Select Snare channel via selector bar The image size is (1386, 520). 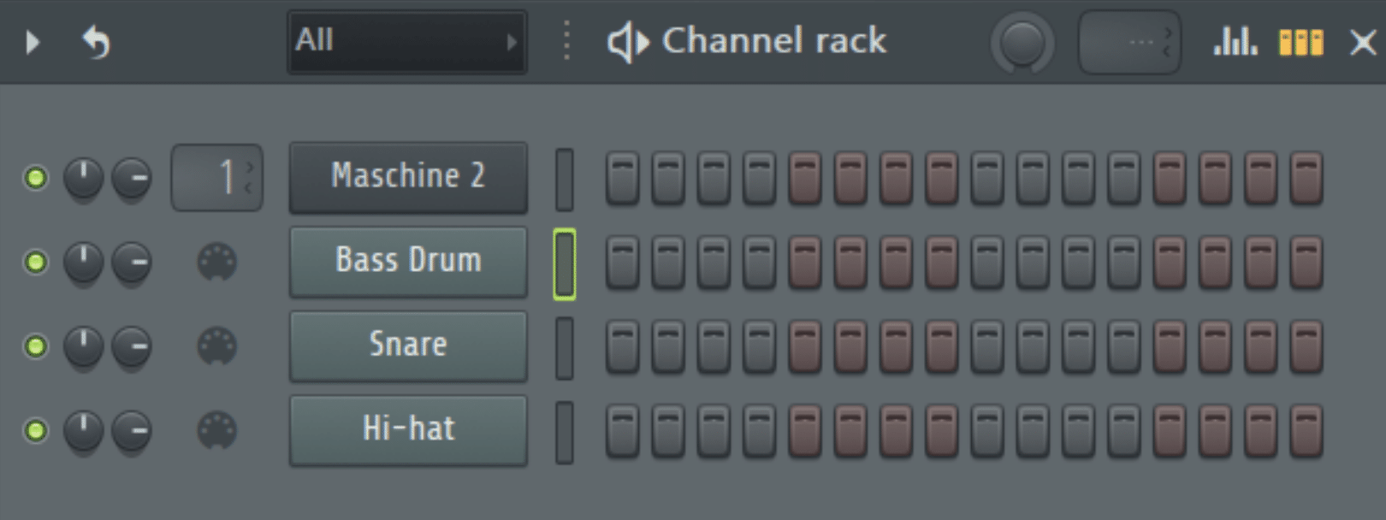[565, 348]
